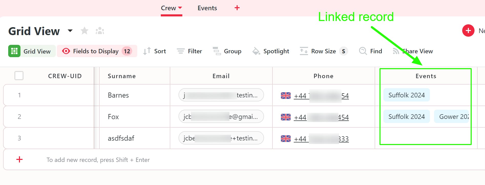The width and height of the screenshot is (485, 185).
Task: Switch to the Events tab
Action: click(207, 8)
